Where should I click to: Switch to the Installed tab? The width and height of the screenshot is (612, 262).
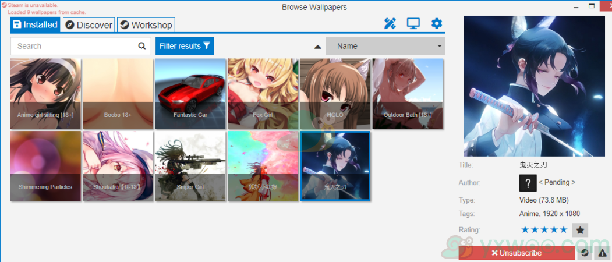point(35,24)
